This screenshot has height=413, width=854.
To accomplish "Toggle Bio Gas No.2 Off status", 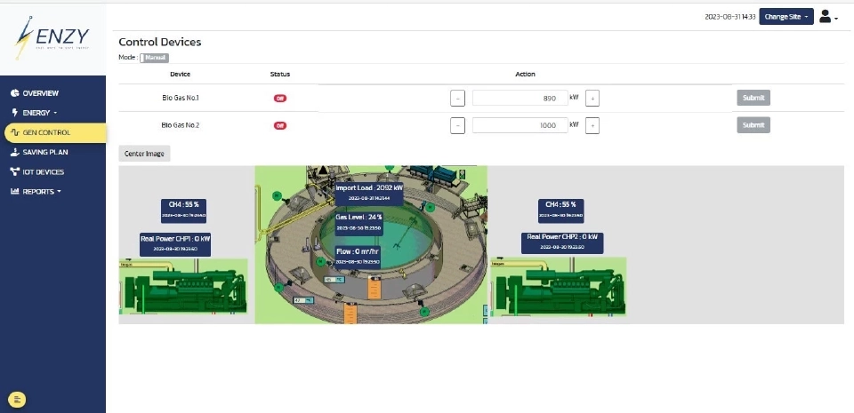I will pyautogui.click(x=279, y=125).
